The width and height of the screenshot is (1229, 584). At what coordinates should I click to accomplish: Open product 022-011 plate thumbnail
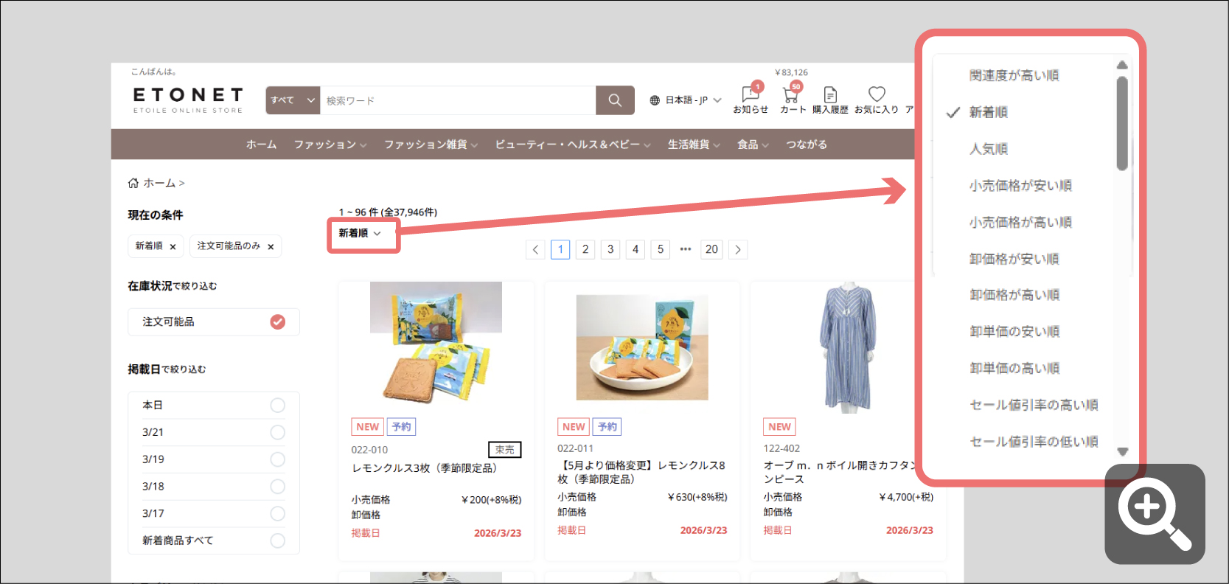tap(642, 347)
